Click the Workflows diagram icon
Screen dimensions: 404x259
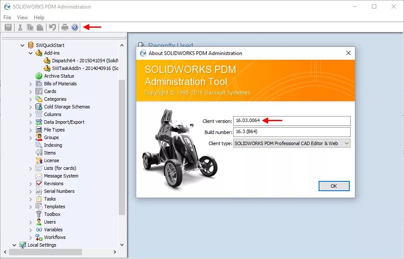(39, 237)
